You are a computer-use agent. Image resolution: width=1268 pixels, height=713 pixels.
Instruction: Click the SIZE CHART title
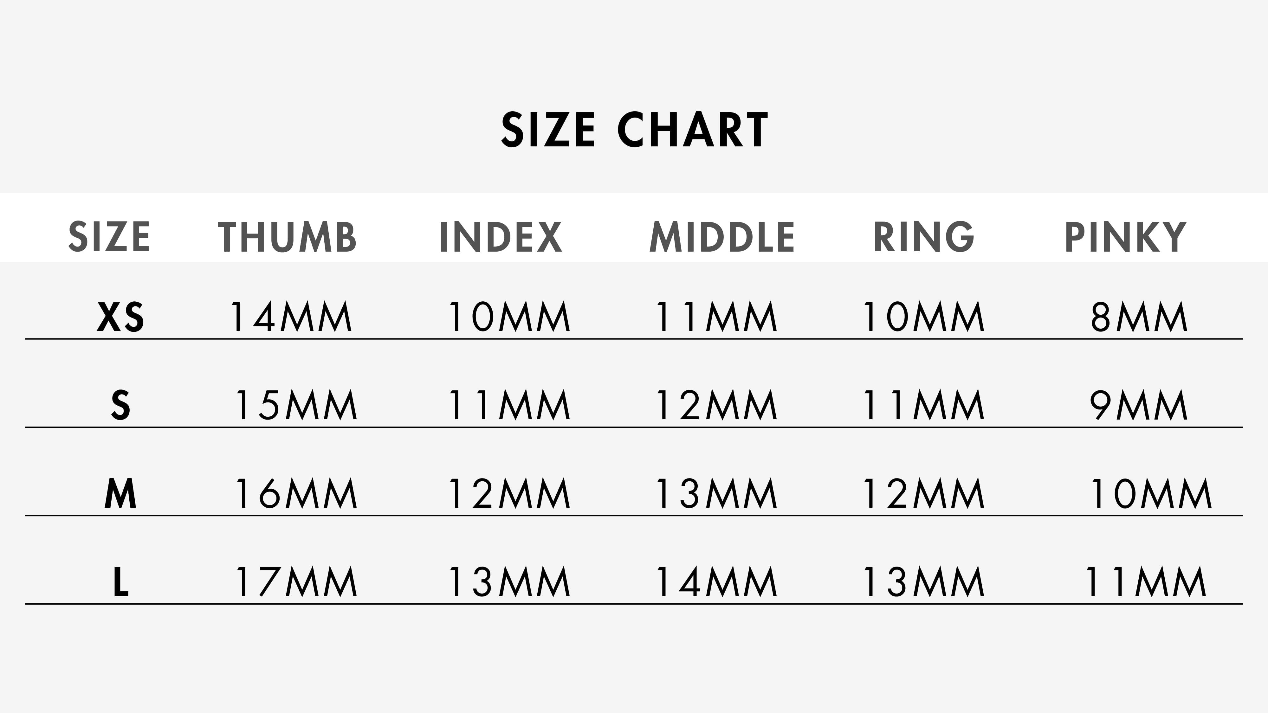pyautogui.click(x=634, y=129)
